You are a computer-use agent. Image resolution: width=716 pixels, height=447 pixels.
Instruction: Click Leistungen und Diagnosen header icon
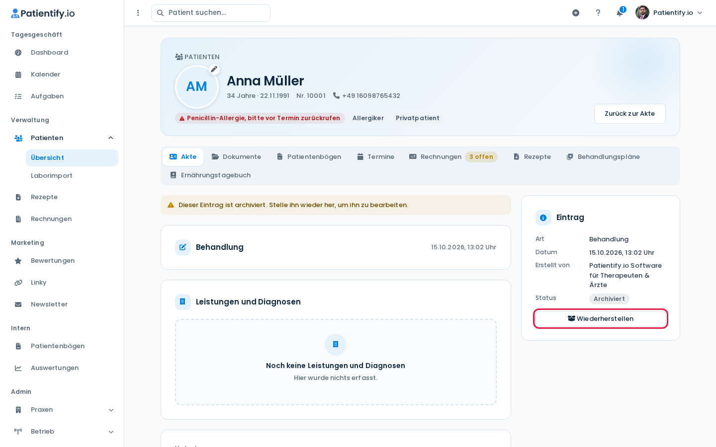(183, 302)
